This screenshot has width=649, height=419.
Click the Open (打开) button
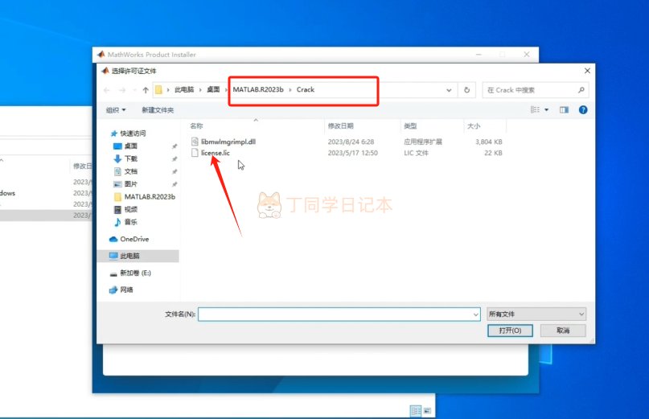tap(510, 331)
